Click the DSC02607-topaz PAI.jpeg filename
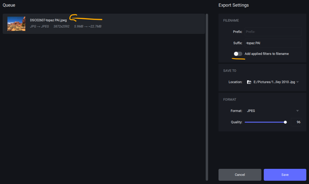Viewport: 309px width, 184px height. click(x=48, y=20)
